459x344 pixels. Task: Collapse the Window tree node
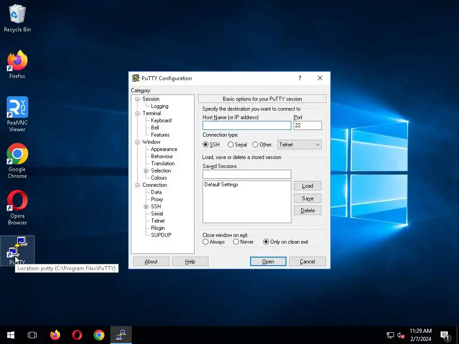[137, 142]
